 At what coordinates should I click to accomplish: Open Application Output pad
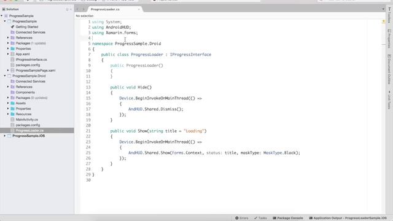click(348, 218)
